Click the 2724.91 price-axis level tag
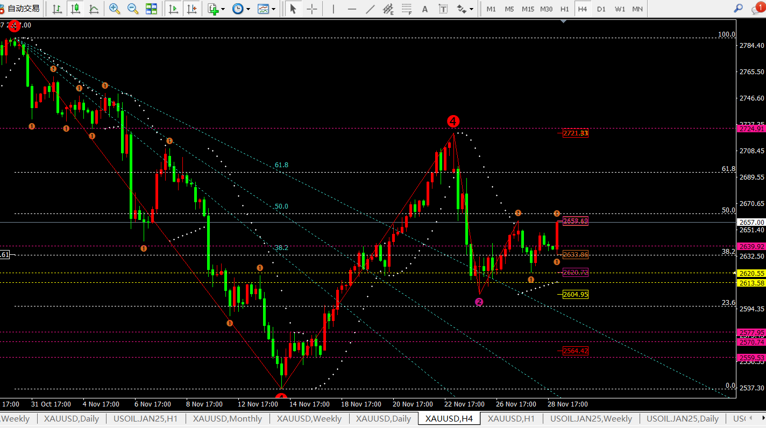766x428 pixels. pos(751,129)
